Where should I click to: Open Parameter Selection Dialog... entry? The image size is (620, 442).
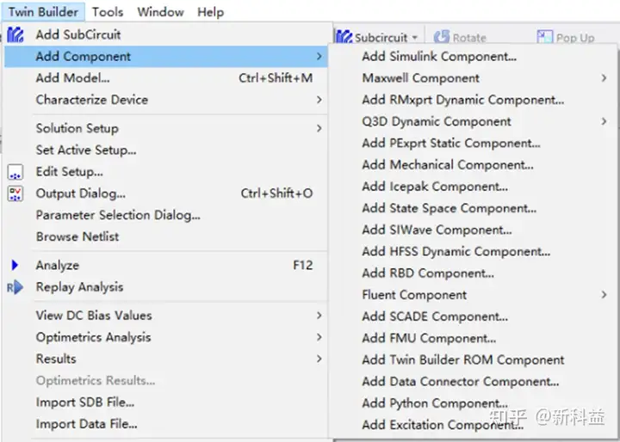[x=166, y=215]
